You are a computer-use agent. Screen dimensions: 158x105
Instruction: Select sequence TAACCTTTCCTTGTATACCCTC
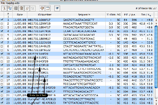point(83,80)
